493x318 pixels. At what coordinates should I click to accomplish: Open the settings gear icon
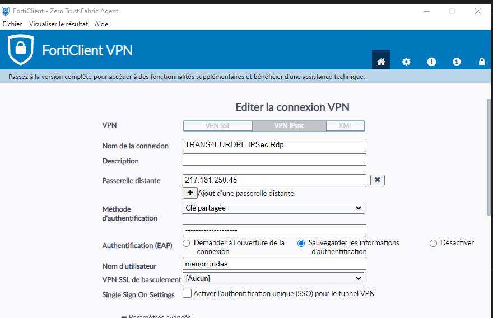click(406, 62)
